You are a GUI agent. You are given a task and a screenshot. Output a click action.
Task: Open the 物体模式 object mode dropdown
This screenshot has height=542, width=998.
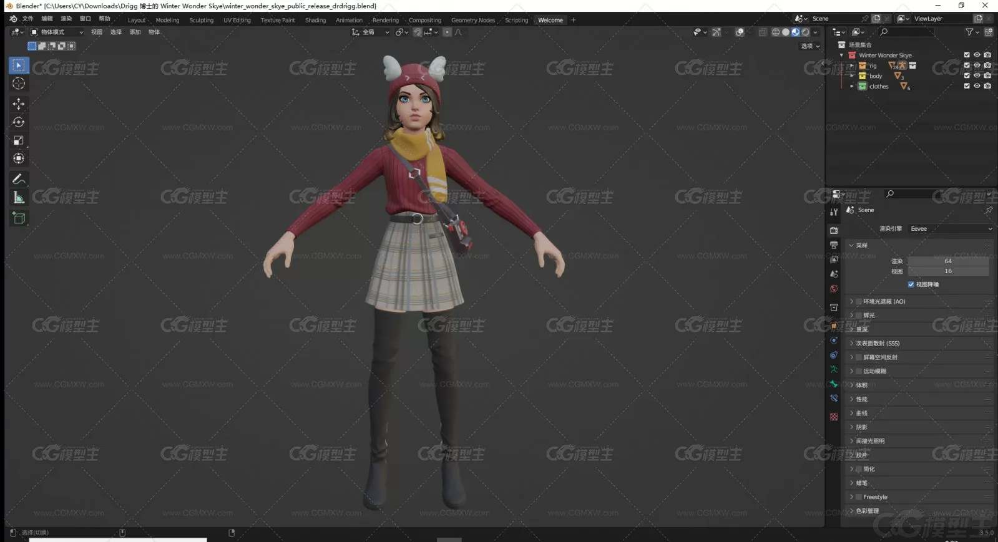tap(57, 32)
